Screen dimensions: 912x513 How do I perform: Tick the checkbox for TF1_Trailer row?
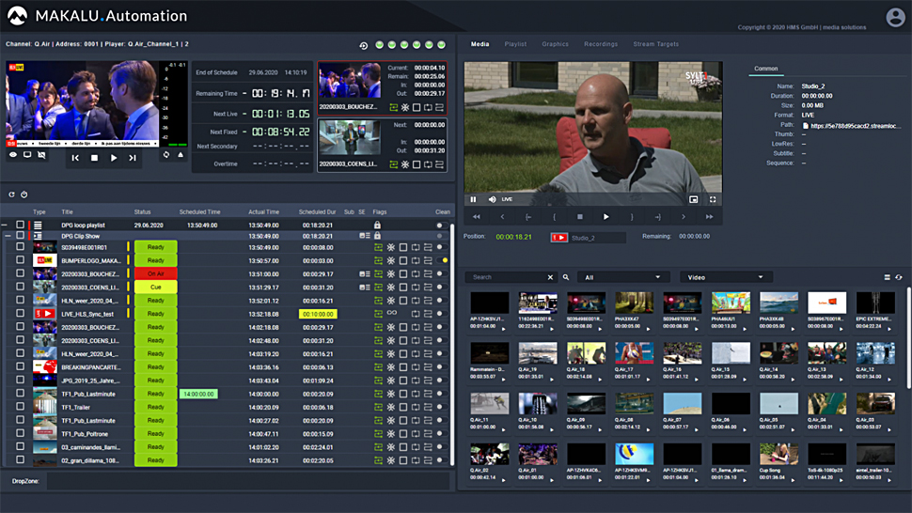click(21, 407)
